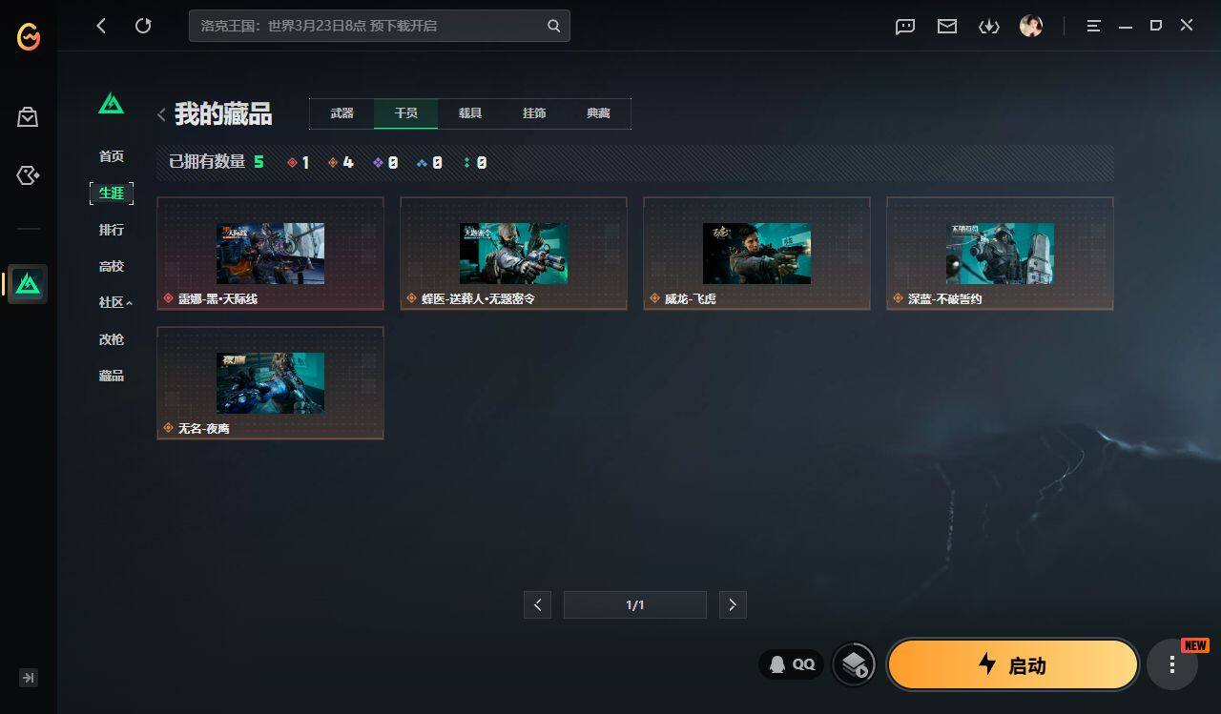Open 高校 in the side navigation
The width and height of the screenshot is (1221, 714).
pos(112,266)
